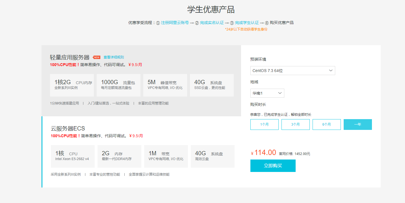
Task: Open the 完成实名认证 link
Action: 212,23
